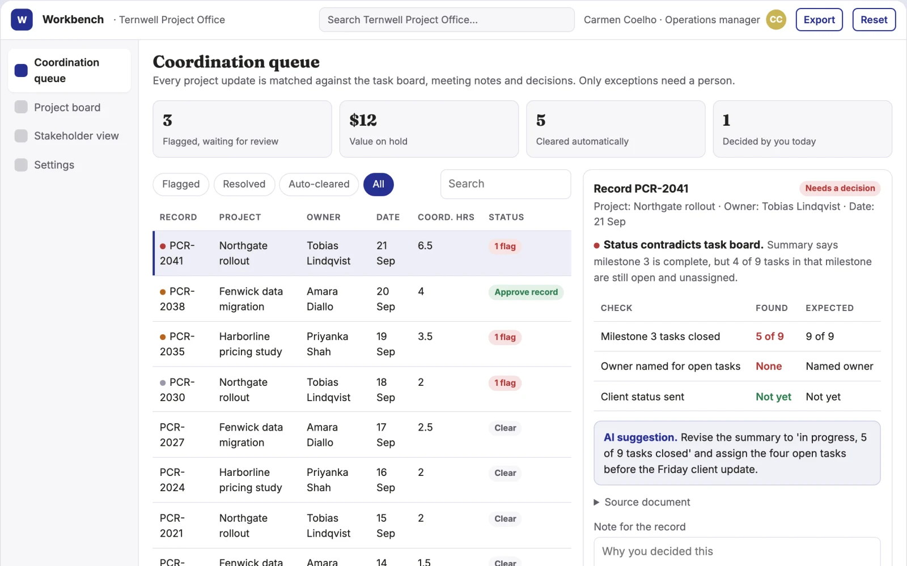Click the AI suggestion box
The image size is (907, 566).
(x=737, y=453)
